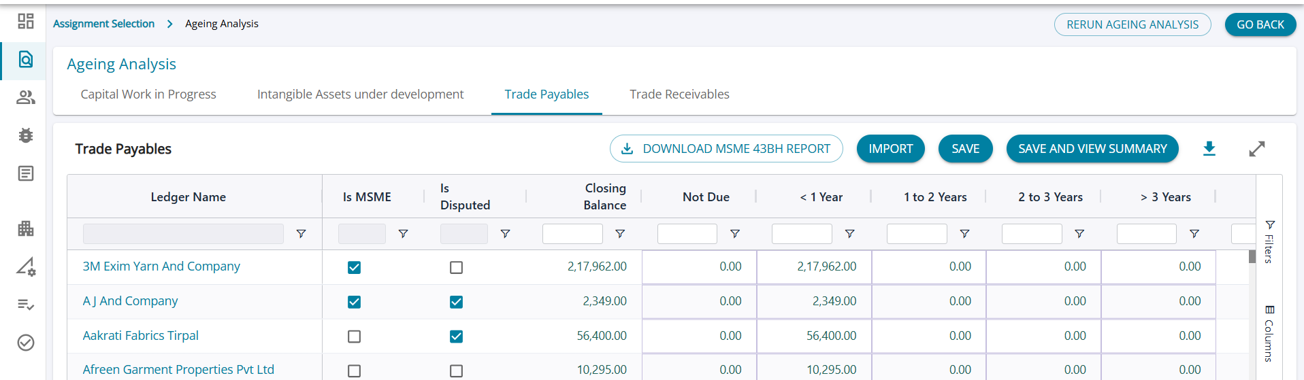Switch to the Trade Receivables tab

(679, 94)
